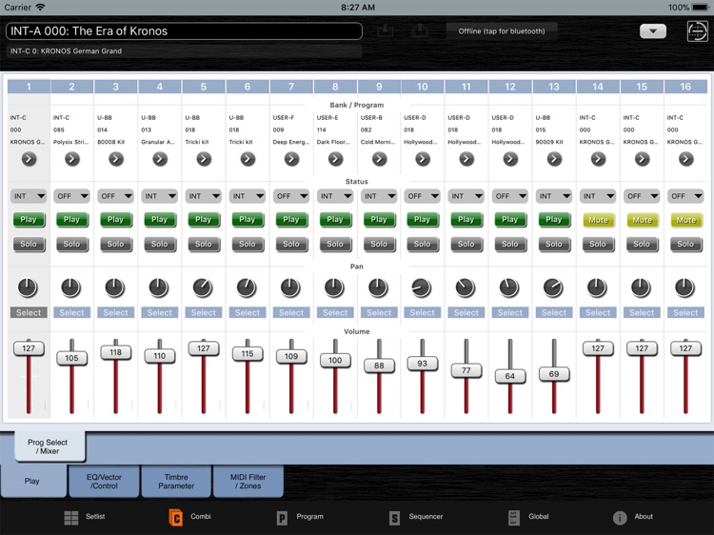Click the pan knob for timbre 16
This screenshot has height=535, width=714.
point(684,287)
